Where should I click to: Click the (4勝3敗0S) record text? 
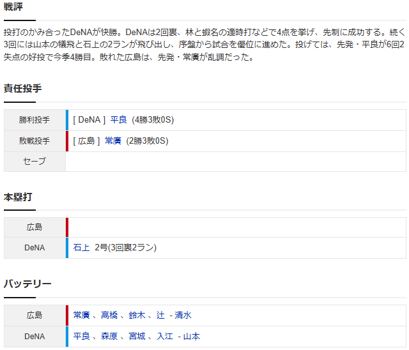pos(153,120)
